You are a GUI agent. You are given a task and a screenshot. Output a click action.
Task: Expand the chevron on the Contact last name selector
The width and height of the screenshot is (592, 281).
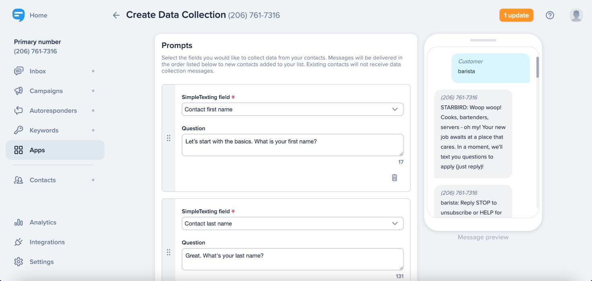tap(395, 223)
